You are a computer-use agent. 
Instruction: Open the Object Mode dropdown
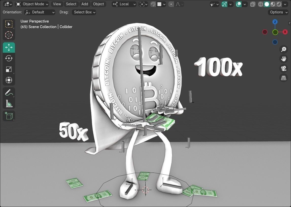pyautogui.click(x=32, y=4)
